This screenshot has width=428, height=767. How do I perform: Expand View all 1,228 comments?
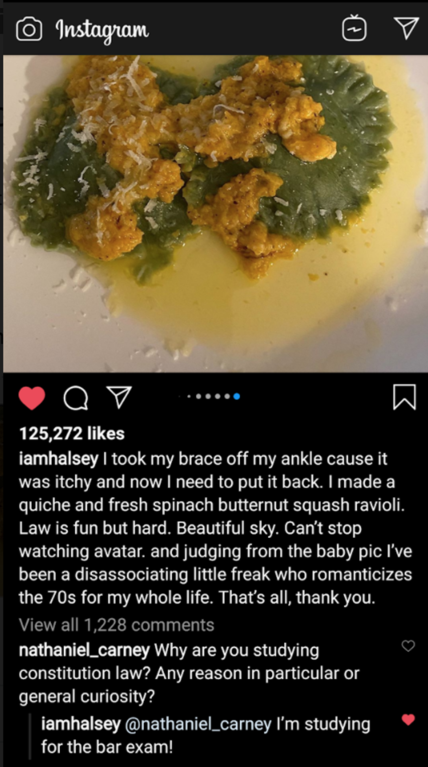[117, 625]
